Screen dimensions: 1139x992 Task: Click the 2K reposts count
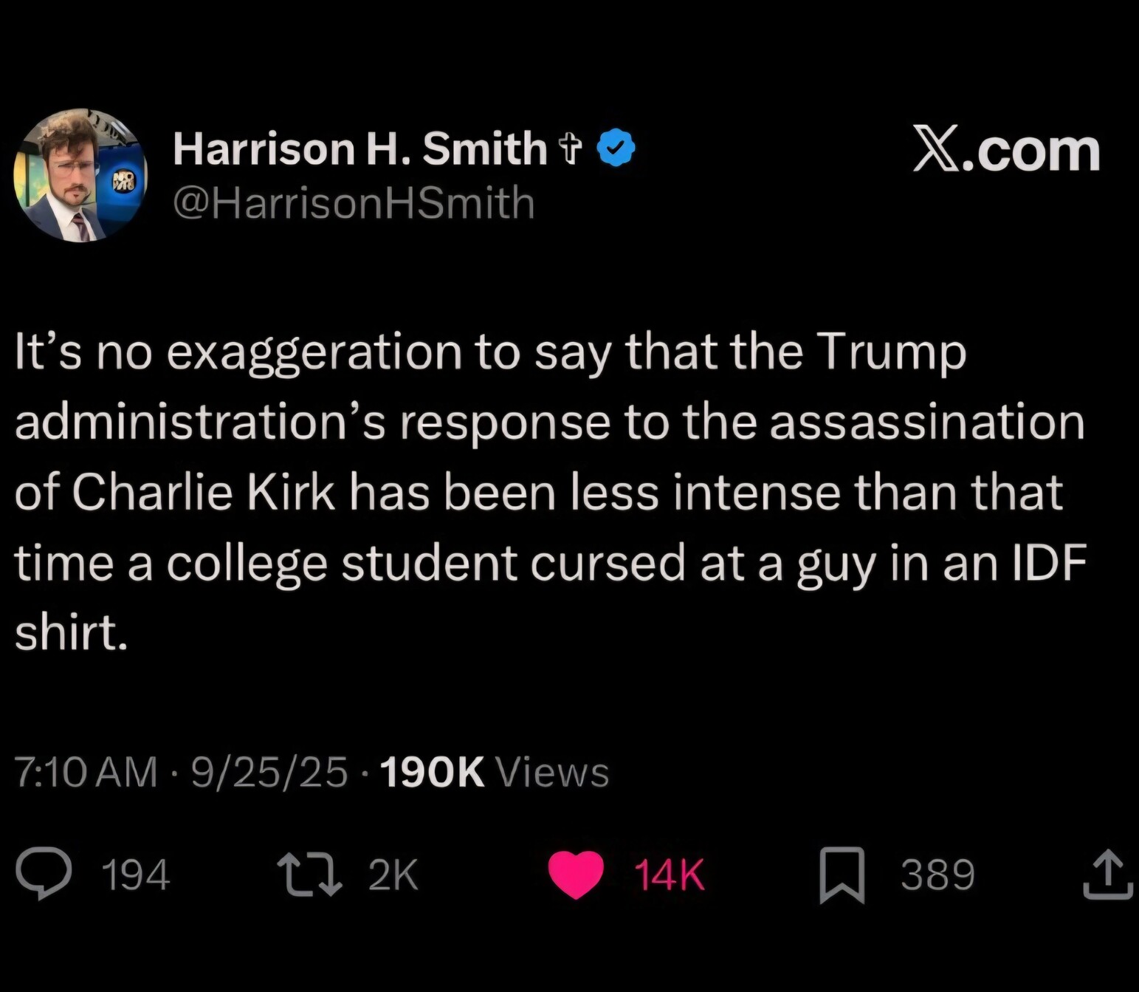pos(393,875)
